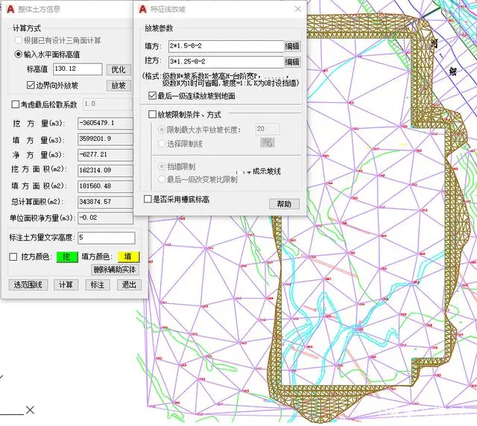Click the 放坡 button
477x426 pixels.
pyautogui.click(x=119, y=86)
